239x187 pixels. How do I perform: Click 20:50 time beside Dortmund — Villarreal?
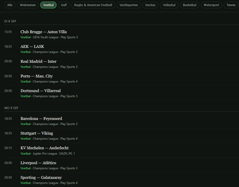[x=8, y=91]
